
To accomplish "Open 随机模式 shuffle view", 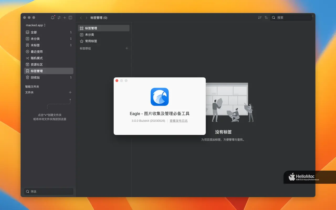I will (x=49, y=58).
